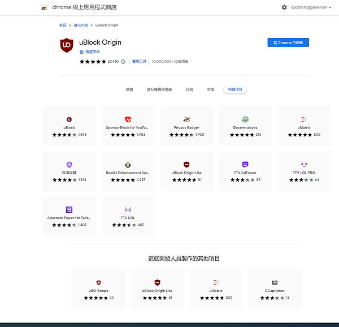
Task: Open the Decentraleyes title text
Action: (245, 128)
